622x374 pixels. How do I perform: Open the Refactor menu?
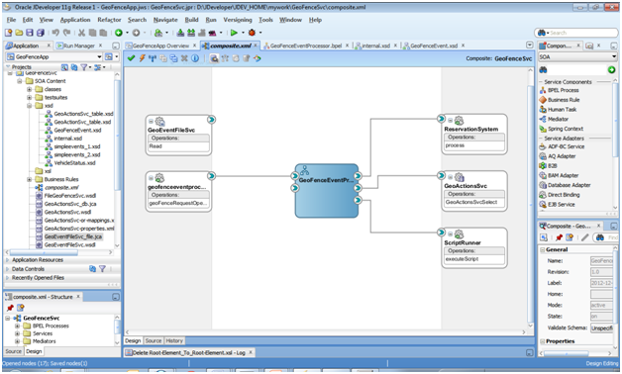point(109,20)
